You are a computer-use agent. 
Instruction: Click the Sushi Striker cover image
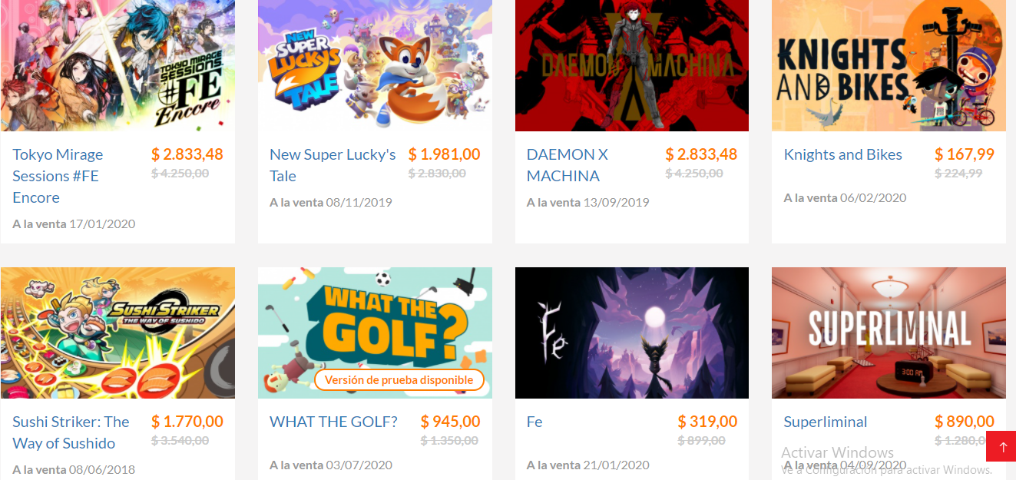[117, 333]
